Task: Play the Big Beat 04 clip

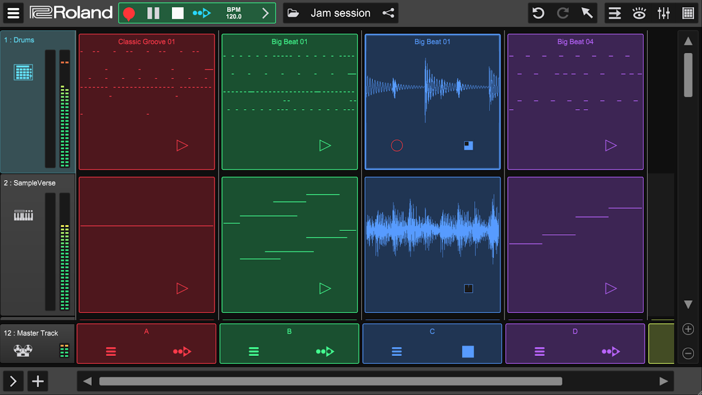Action: (611, 145)
